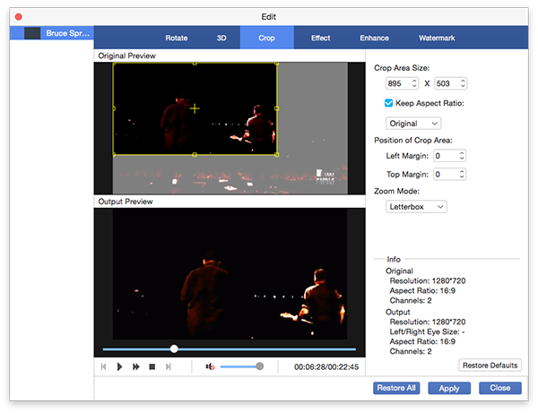Viewport: 538px width, 413px height.
Task: Click the Restore Defaults button
Action: coord(490,366)
